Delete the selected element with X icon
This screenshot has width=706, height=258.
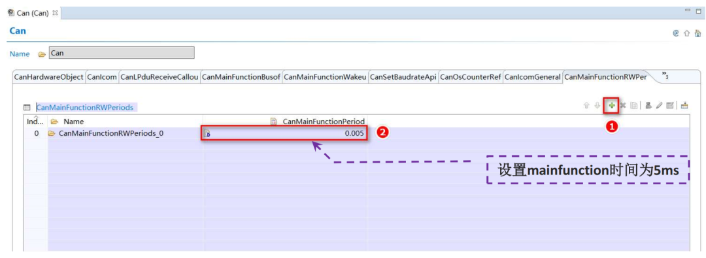tap(623, 105)
